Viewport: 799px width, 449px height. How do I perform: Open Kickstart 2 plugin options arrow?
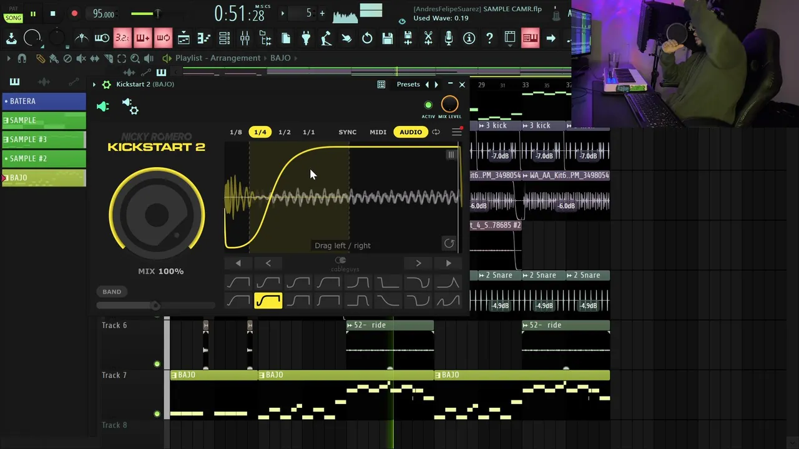tap(94, 84)
